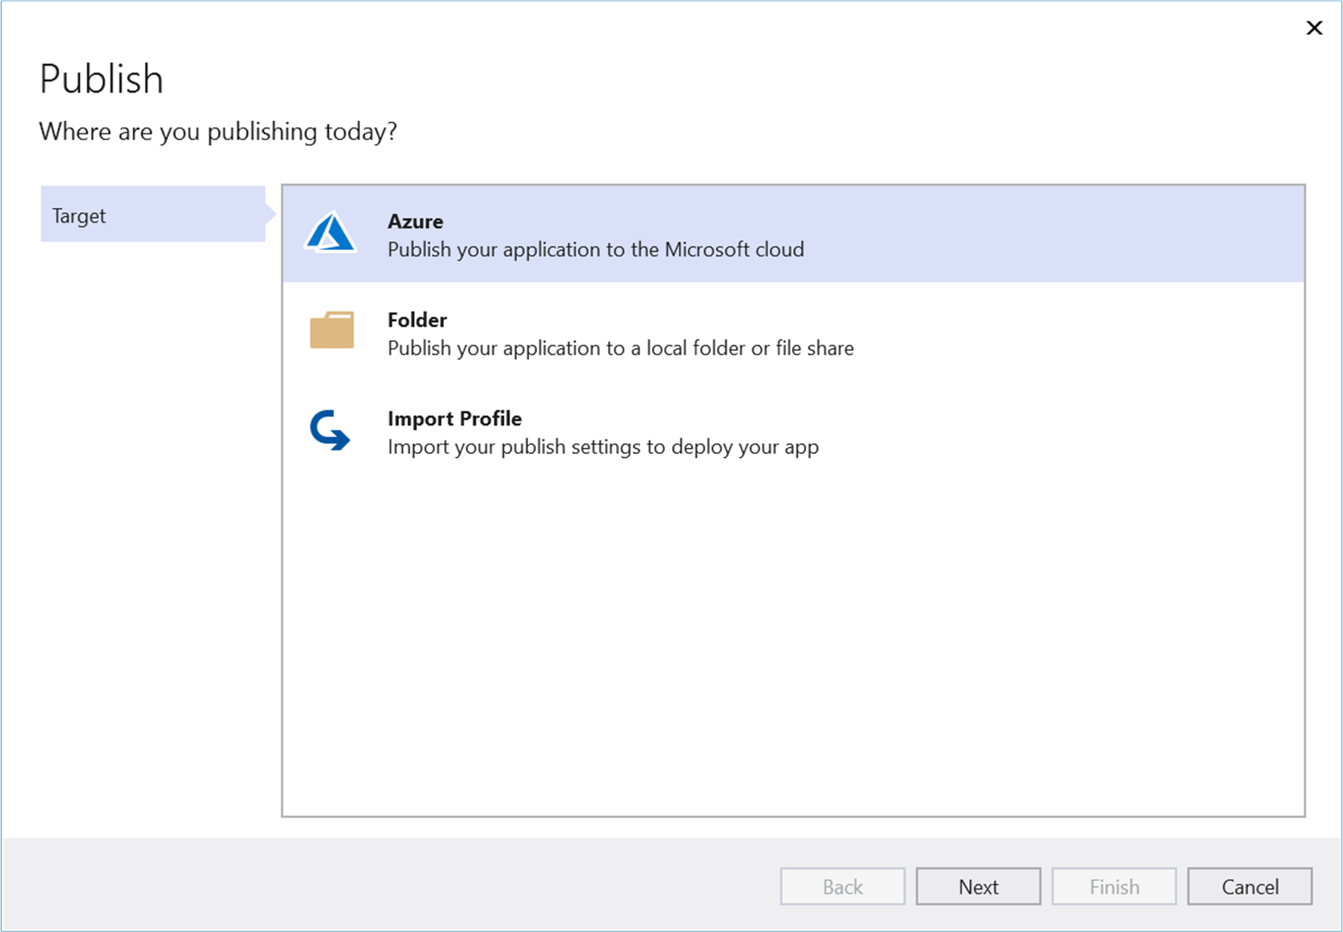The image size is (1343, 932).
Task: Click 'Where are you publishing today?' text
Action: [218, 132]
